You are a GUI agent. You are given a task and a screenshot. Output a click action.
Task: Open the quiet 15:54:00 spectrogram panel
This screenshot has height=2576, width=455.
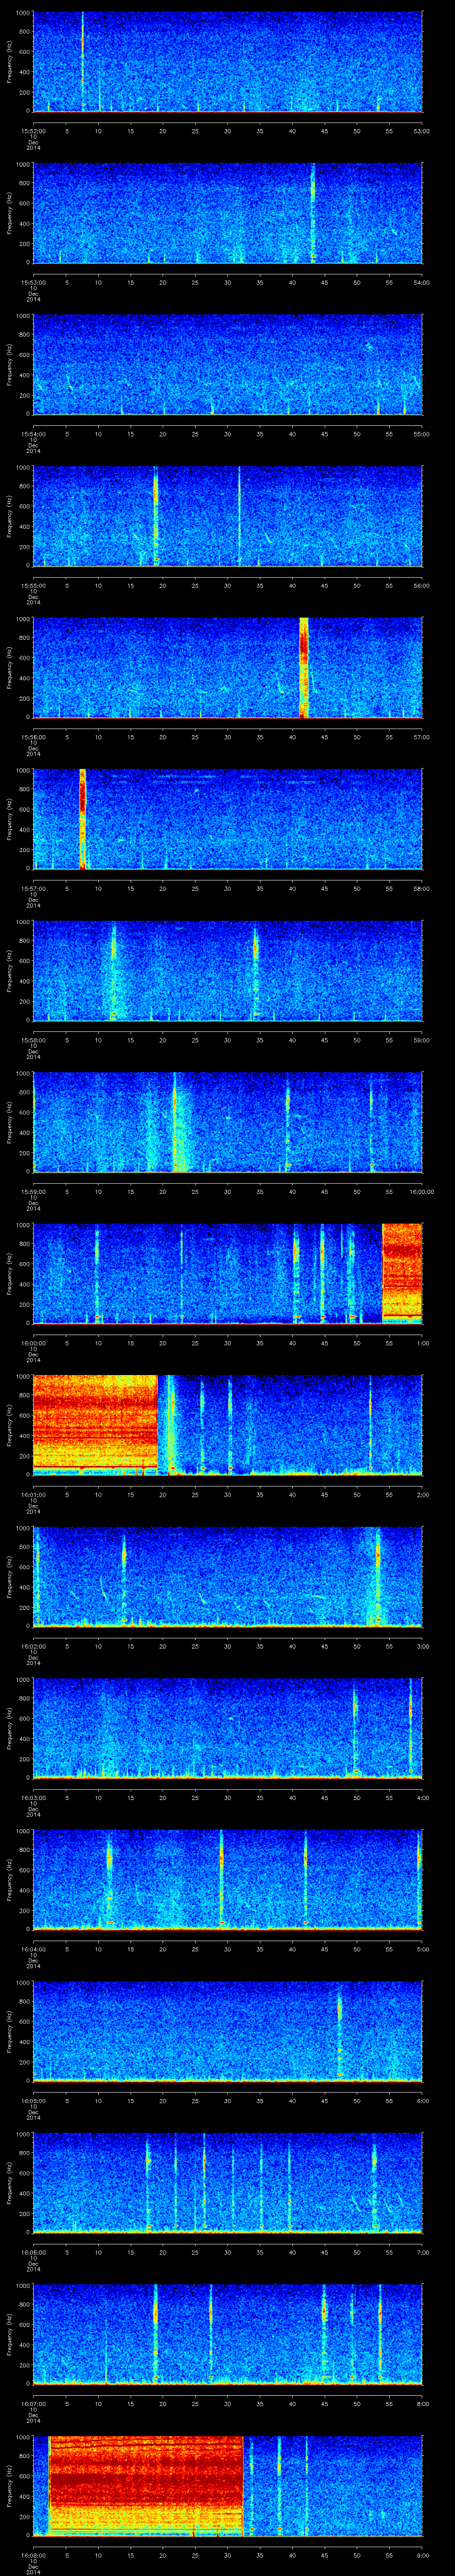point(228,364)
